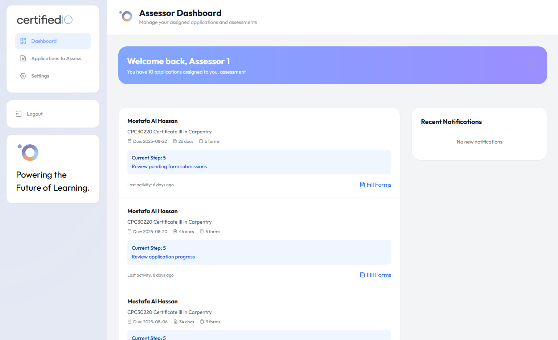Select Mostafa Al Hassan name, due 2025-08-20
The image size is (558, 340).
pyautogui.click(x=152, y=211)
